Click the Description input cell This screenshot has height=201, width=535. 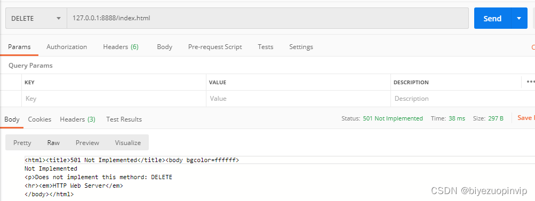456,99
